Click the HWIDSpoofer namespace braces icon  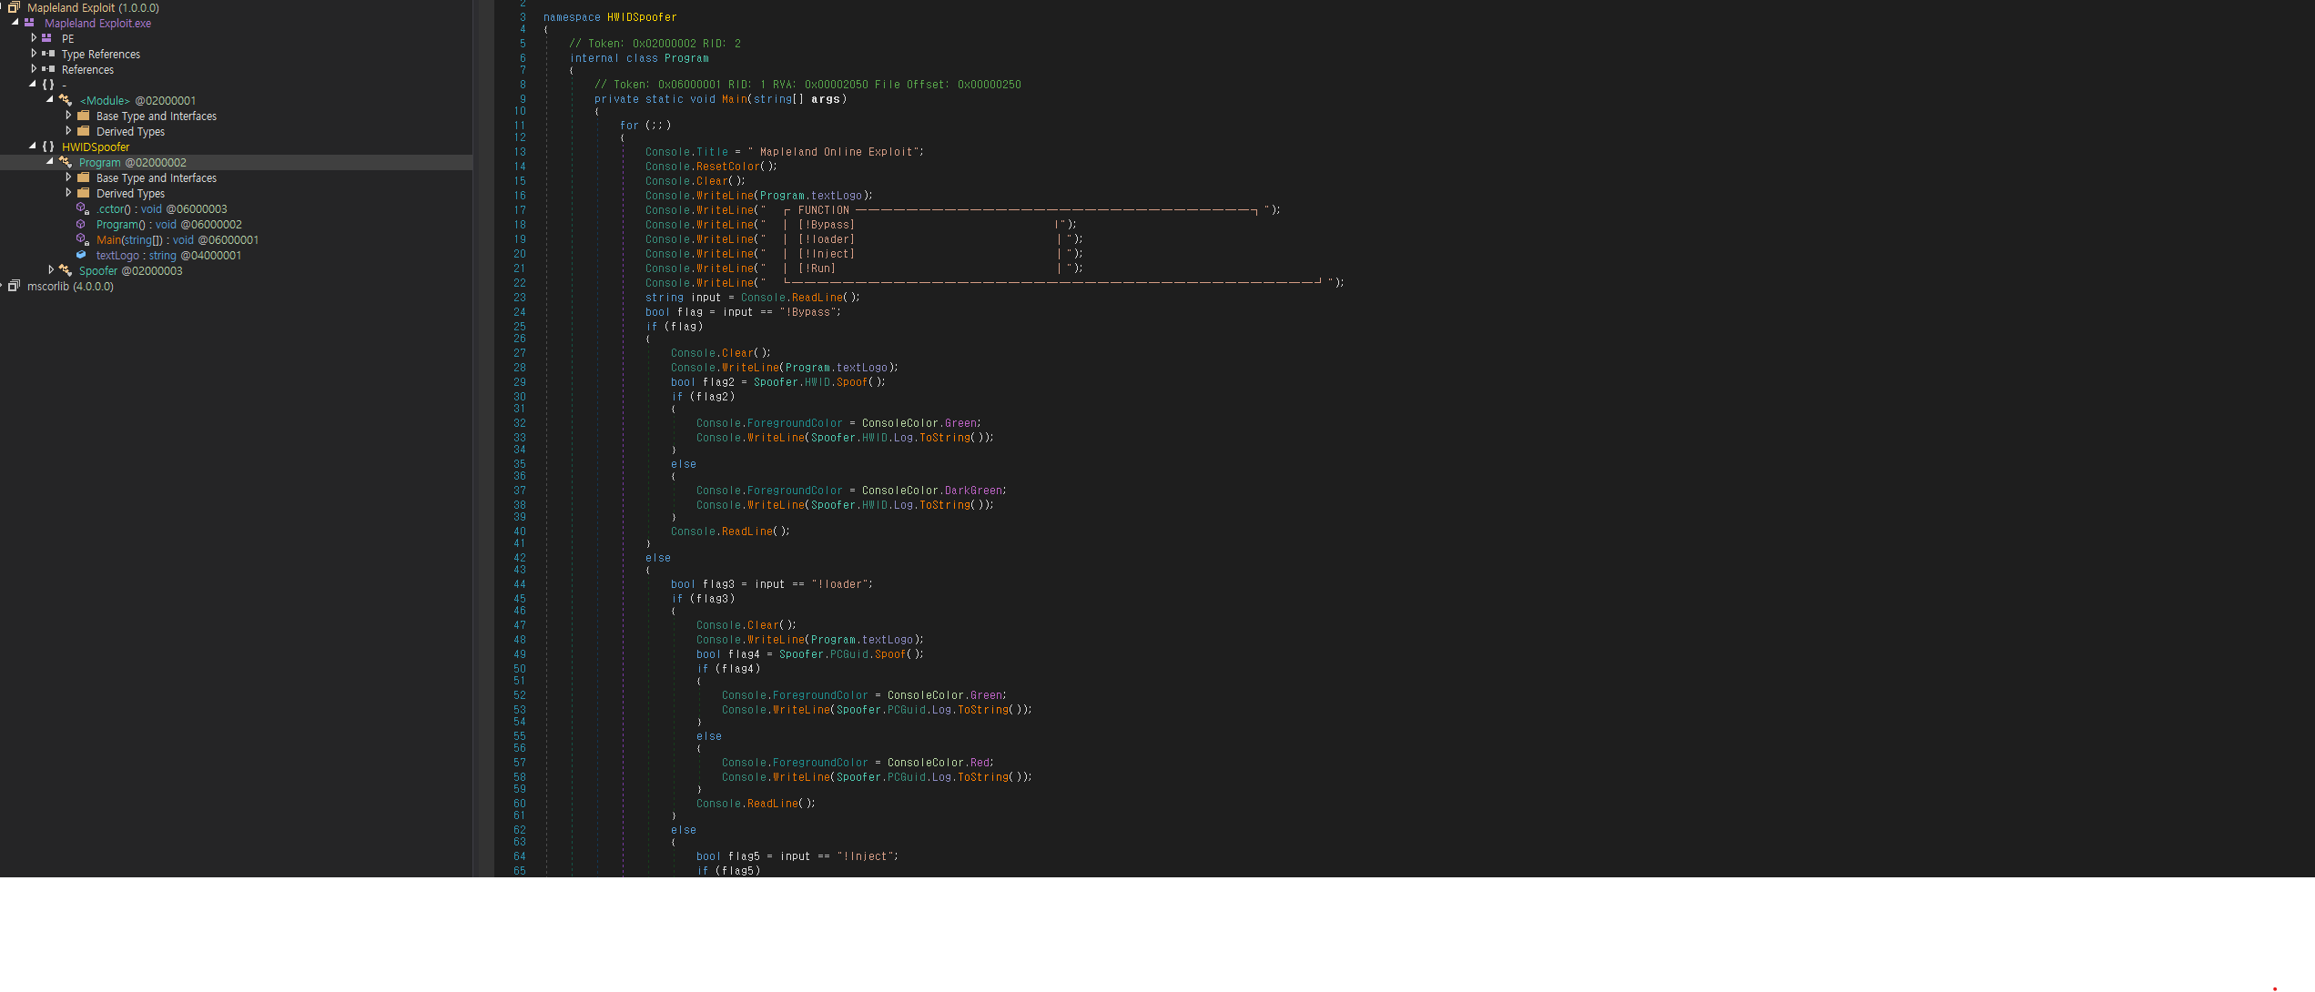48,147
